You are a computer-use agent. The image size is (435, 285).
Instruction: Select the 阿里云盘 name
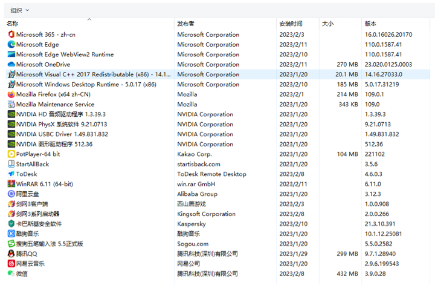point(27,194)
